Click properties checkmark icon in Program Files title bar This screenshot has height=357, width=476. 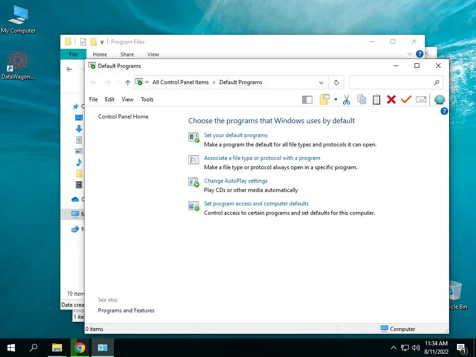[x=83, y=42]
